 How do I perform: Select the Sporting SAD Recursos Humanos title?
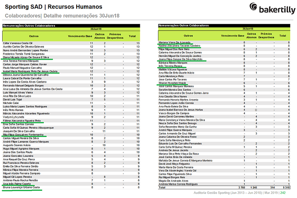53,7
